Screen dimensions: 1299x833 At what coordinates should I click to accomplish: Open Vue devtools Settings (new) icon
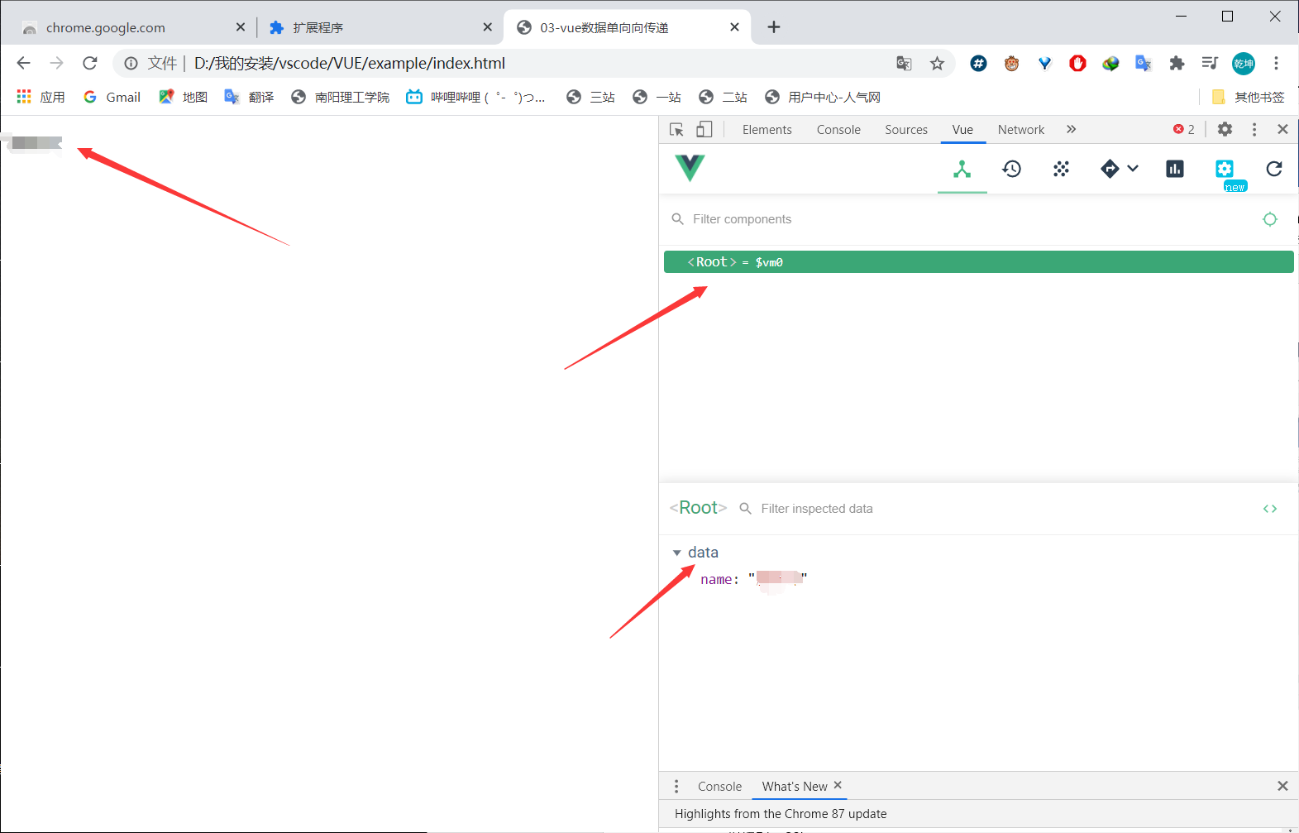point(1225,169)
